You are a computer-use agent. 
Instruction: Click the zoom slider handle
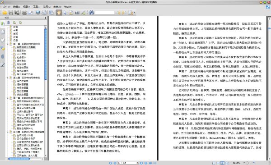[253, 163]
